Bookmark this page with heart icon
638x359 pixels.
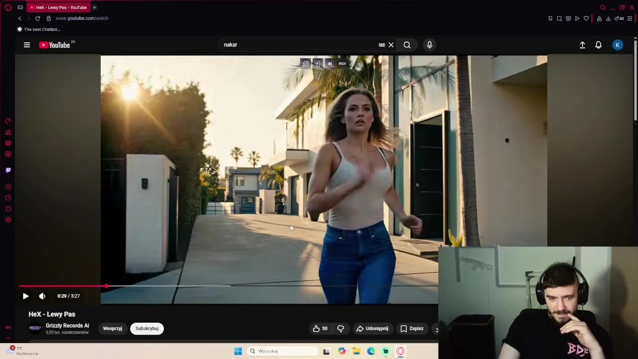586,18
